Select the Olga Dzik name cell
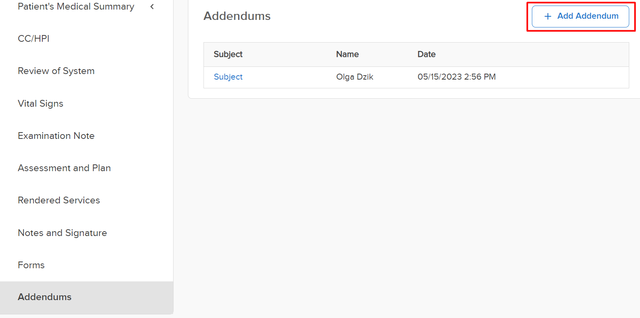640x318 pixels. [354, 77]
